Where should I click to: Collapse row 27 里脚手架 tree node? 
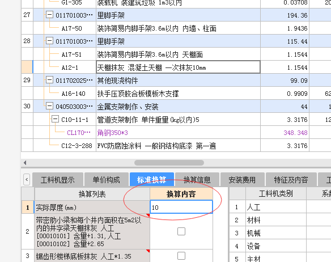pyautogui.click(x=49, y=15)
